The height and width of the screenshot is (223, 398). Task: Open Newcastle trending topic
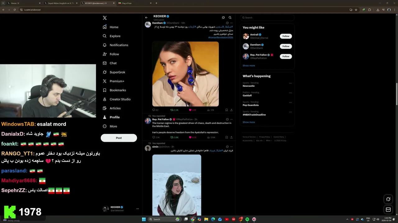(248, 86)
